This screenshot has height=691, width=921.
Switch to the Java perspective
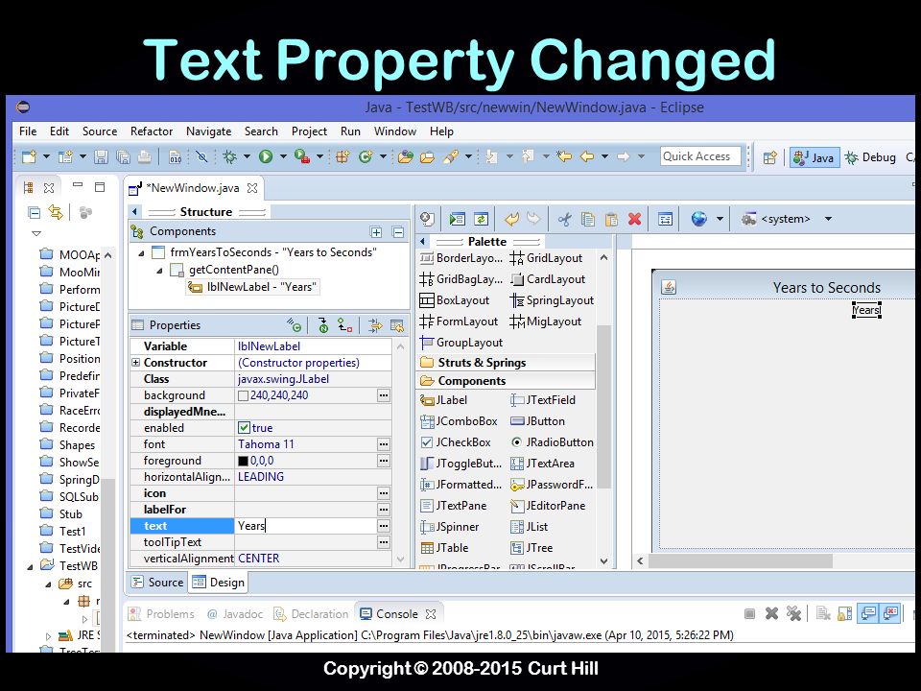[815, 157]
